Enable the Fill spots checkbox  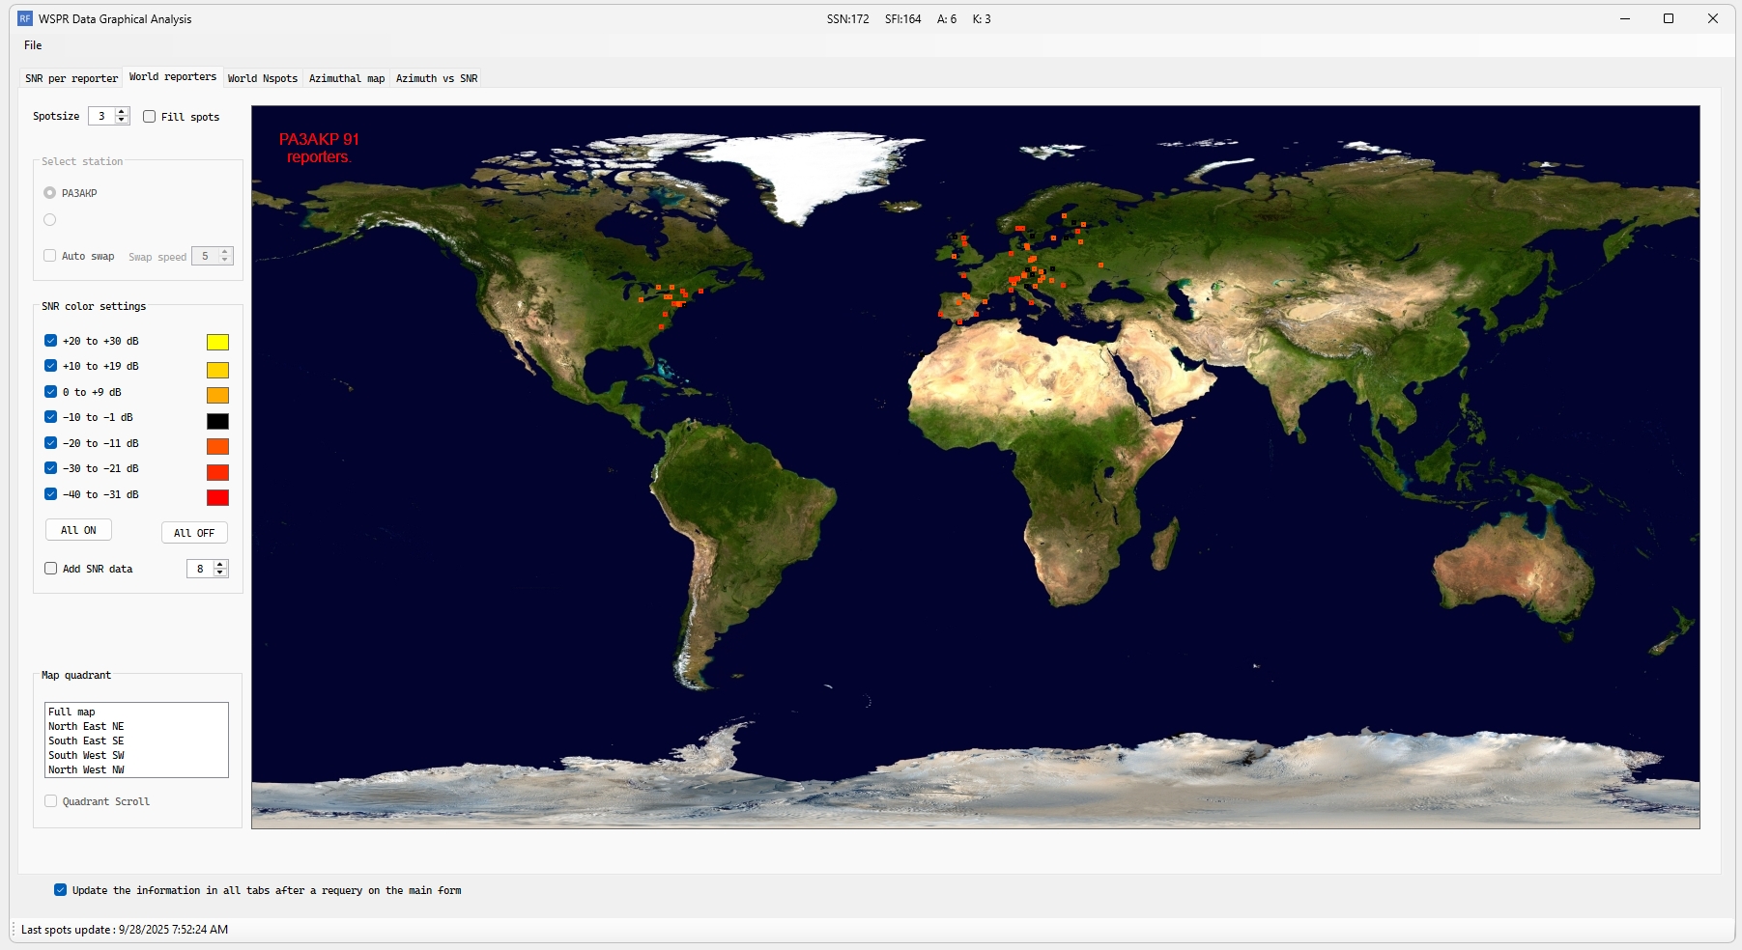(149, 117)
